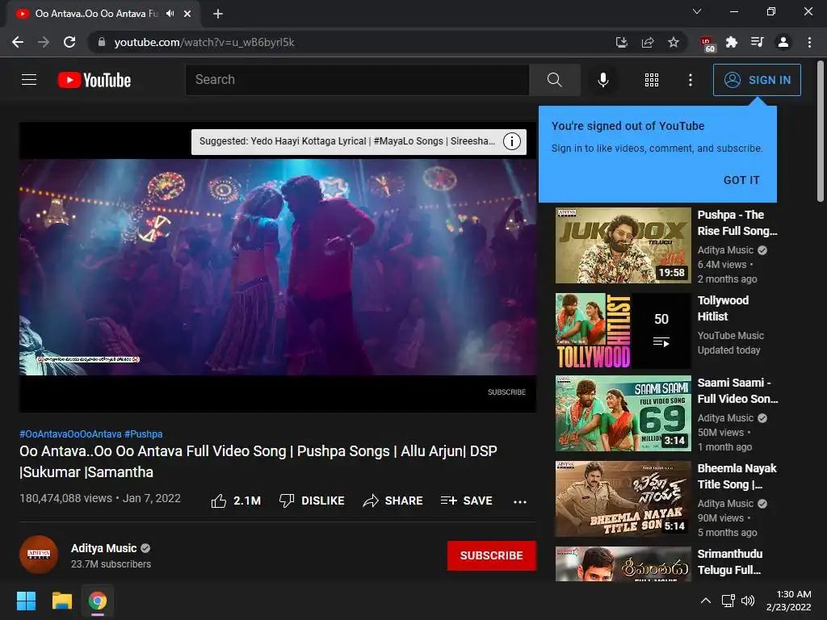Viewport: 827px width, 620px height.
Task: Open the Aditya Music channel avatar
Action: 39,555
